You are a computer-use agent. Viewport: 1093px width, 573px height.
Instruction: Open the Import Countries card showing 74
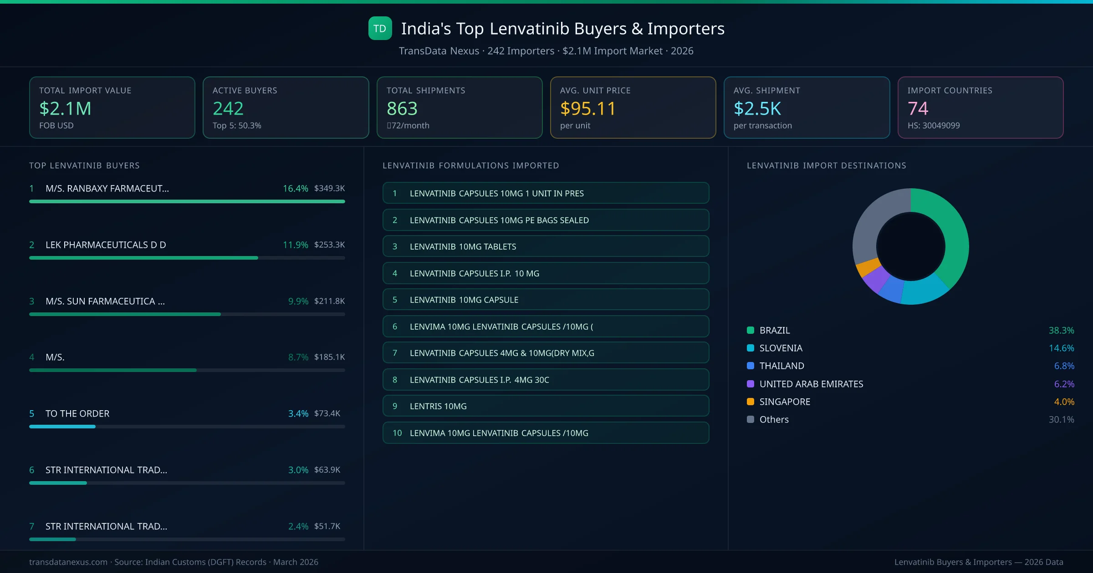[x=981, y=107]
